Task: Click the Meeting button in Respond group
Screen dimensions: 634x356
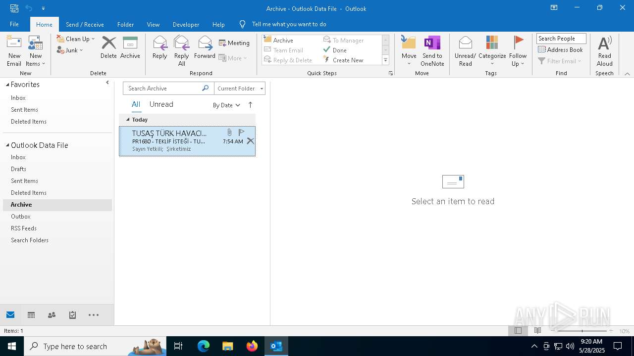Action: [234, 43]
